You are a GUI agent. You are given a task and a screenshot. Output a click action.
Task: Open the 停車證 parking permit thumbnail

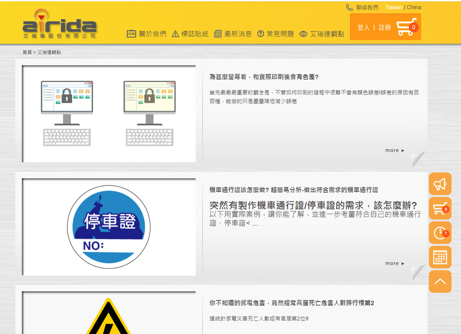[x=109, y=227]
